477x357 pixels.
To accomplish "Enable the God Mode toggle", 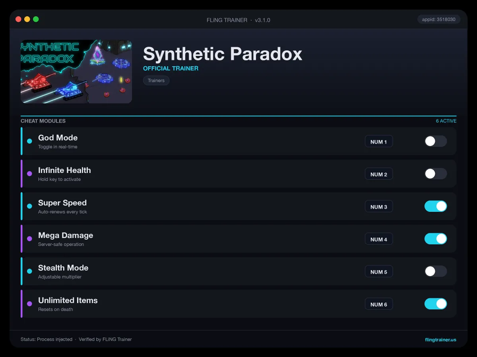I will pos(436,141).
